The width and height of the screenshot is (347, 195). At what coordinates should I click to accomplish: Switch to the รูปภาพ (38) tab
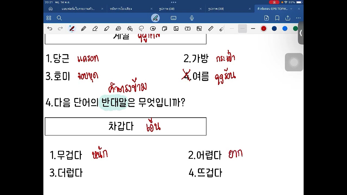click(166, 9)
